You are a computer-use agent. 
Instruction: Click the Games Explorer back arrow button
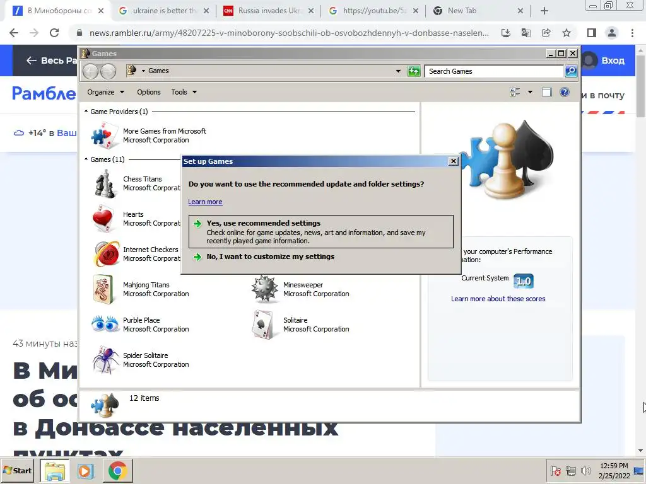pos(90,71)
